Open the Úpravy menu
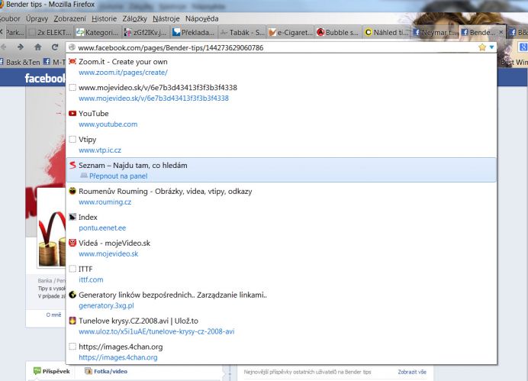Screen dimensions: 528x381 [37, 19]
